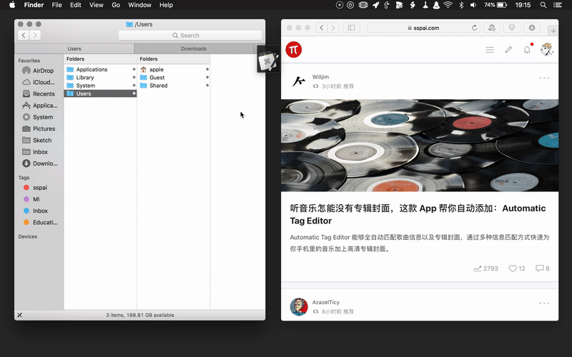The width and height of the screenshot is (572, 357).
Task: Open the more options dots on Willjim's post
Action: pyautogui.click(x=544, y=78)
